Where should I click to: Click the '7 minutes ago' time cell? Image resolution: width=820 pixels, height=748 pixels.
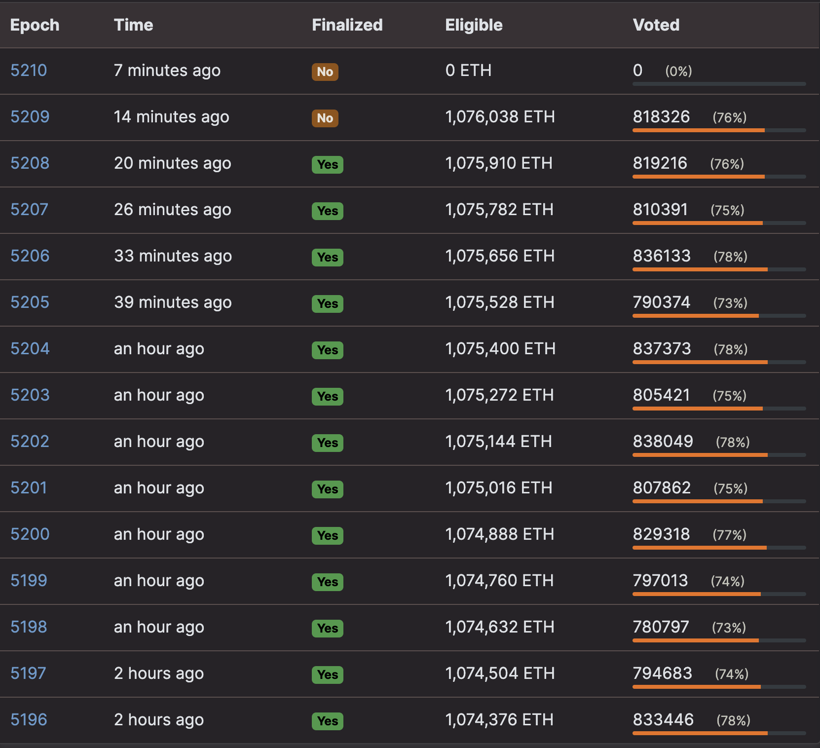[x=167, y=71]
